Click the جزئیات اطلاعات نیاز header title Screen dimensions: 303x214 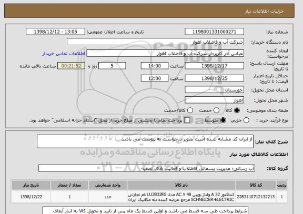(x=264, y=11)
